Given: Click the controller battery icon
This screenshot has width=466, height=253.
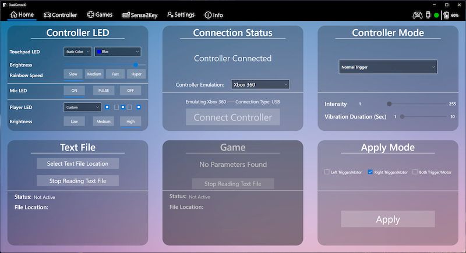Looking at the screenshot, I should pyautogui.click(x=446, y=15).
